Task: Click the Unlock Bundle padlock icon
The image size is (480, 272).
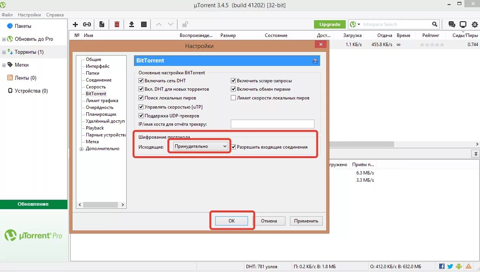Action: [x=185, y=24]
